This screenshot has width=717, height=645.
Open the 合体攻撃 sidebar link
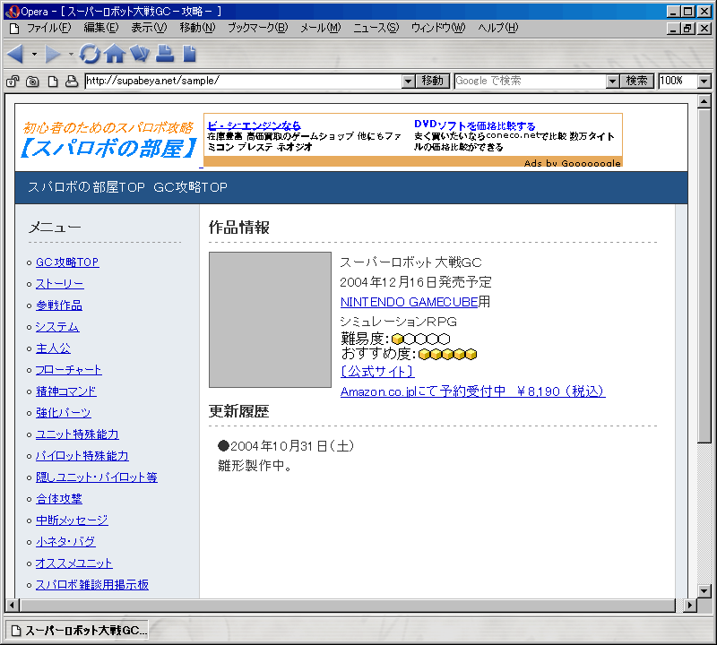pyautogui.click(x=59, y=499)
